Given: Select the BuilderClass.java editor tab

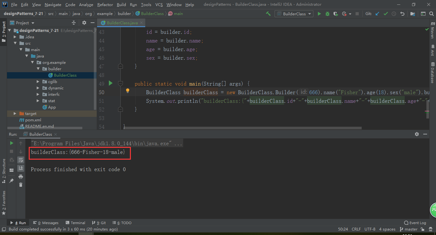Looking at the screenshot, I should (122, 23).
